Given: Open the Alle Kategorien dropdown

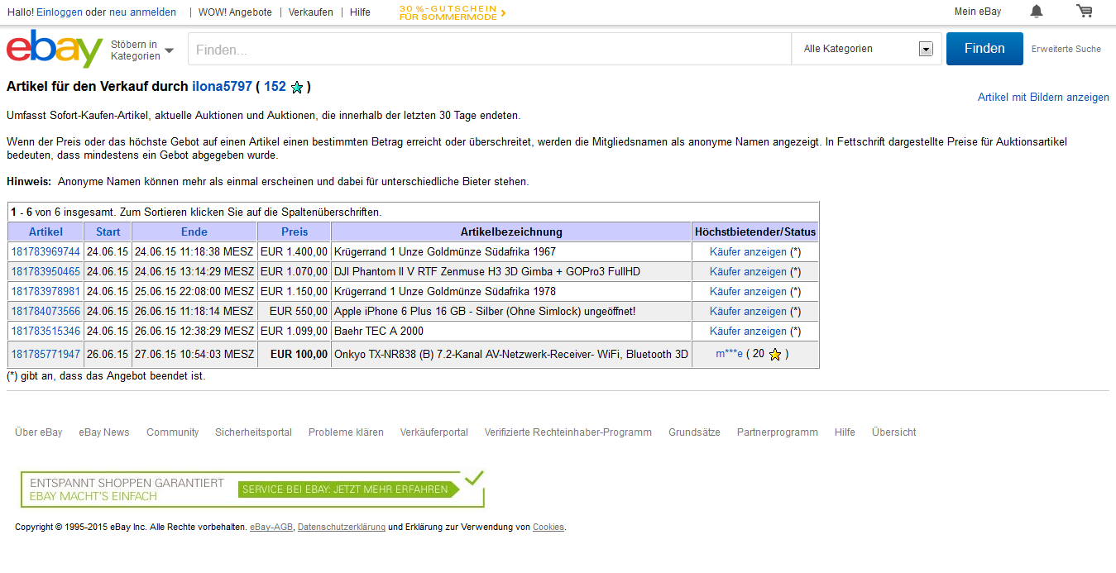Looking at the screenshot, I should coord(869,49).
